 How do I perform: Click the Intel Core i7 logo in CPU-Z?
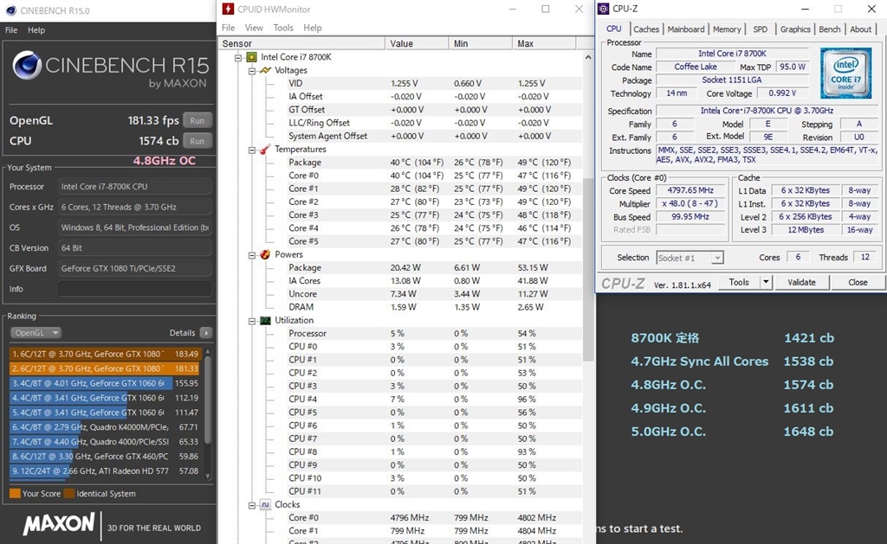[845, 73]
